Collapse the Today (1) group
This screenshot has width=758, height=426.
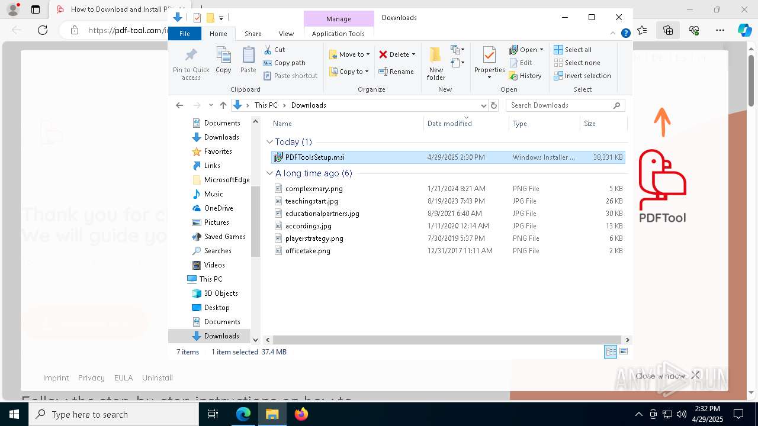point(270,142)
